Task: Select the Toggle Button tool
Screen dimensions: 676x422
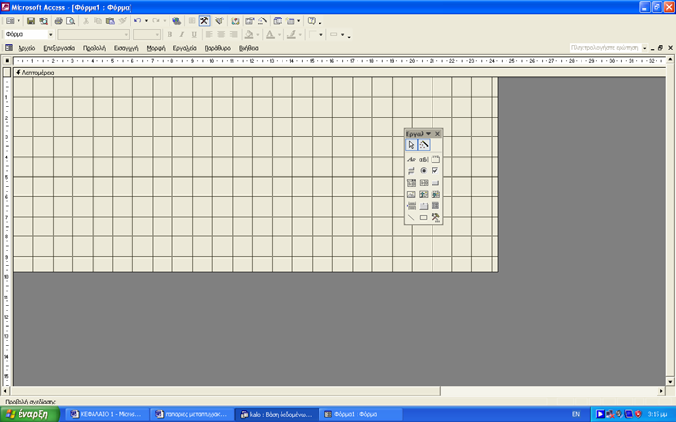Action: (x=411, y=171)
